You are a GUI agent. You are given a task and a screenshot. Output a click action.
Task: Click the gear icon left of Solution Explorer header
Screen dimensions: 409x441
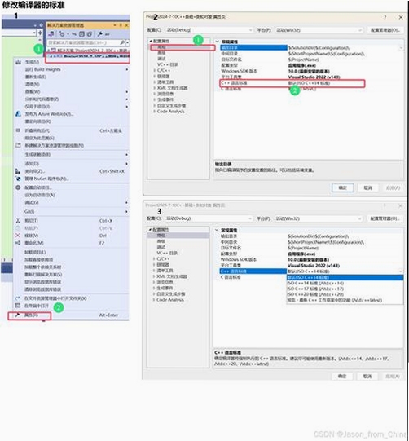41,25
